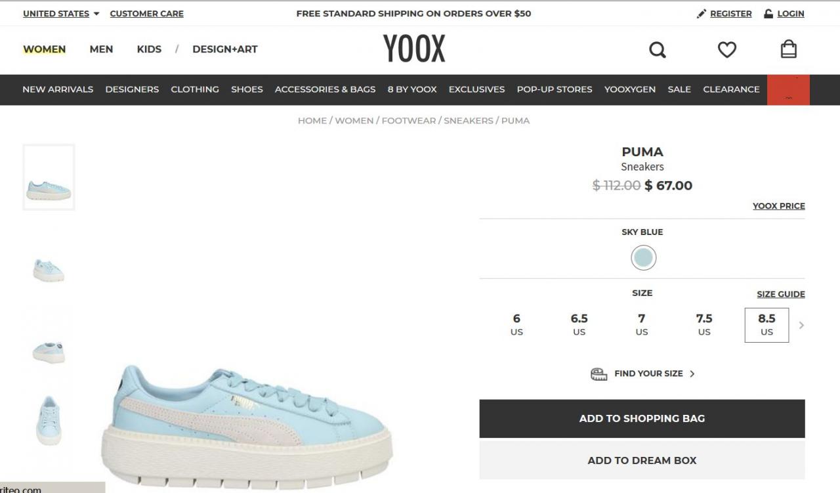This screenshot has width=840, height=493.
Task: Click the padlock icon beside Login
Action: (x=768, y=14)
